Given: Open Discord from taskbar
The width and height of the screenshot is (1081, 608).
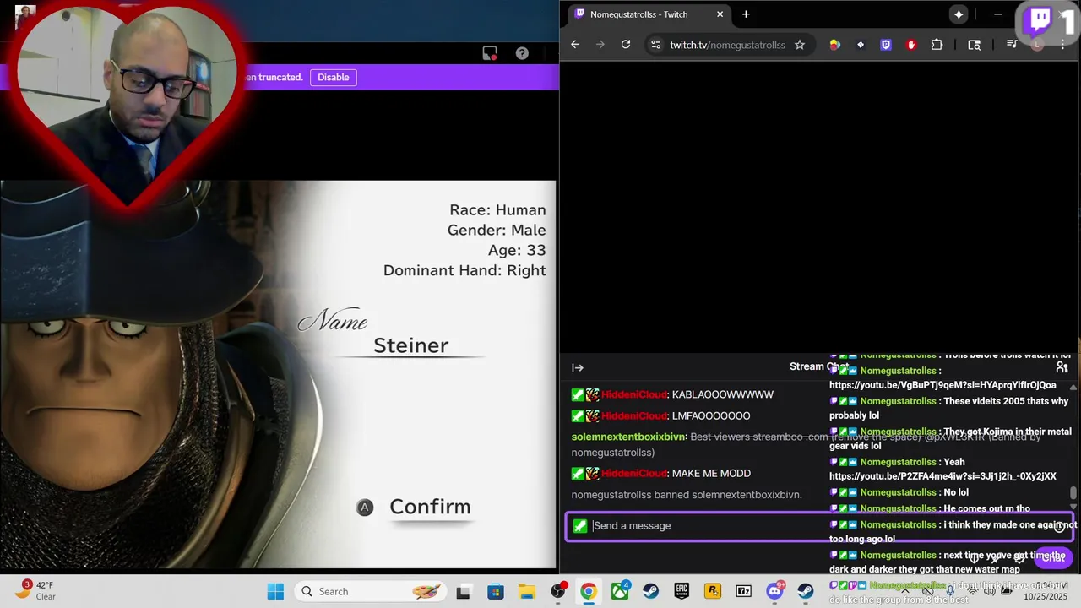Looking at the screenshot, I should (774, 592).
